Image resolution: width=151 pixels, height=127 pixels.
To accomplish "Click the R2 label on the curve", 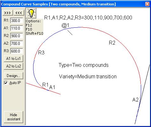I will (112, 43).
